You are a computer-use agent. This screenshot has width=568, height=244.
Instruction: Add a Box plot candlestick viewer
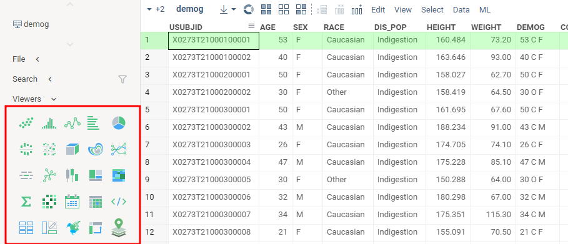[72, 175]
